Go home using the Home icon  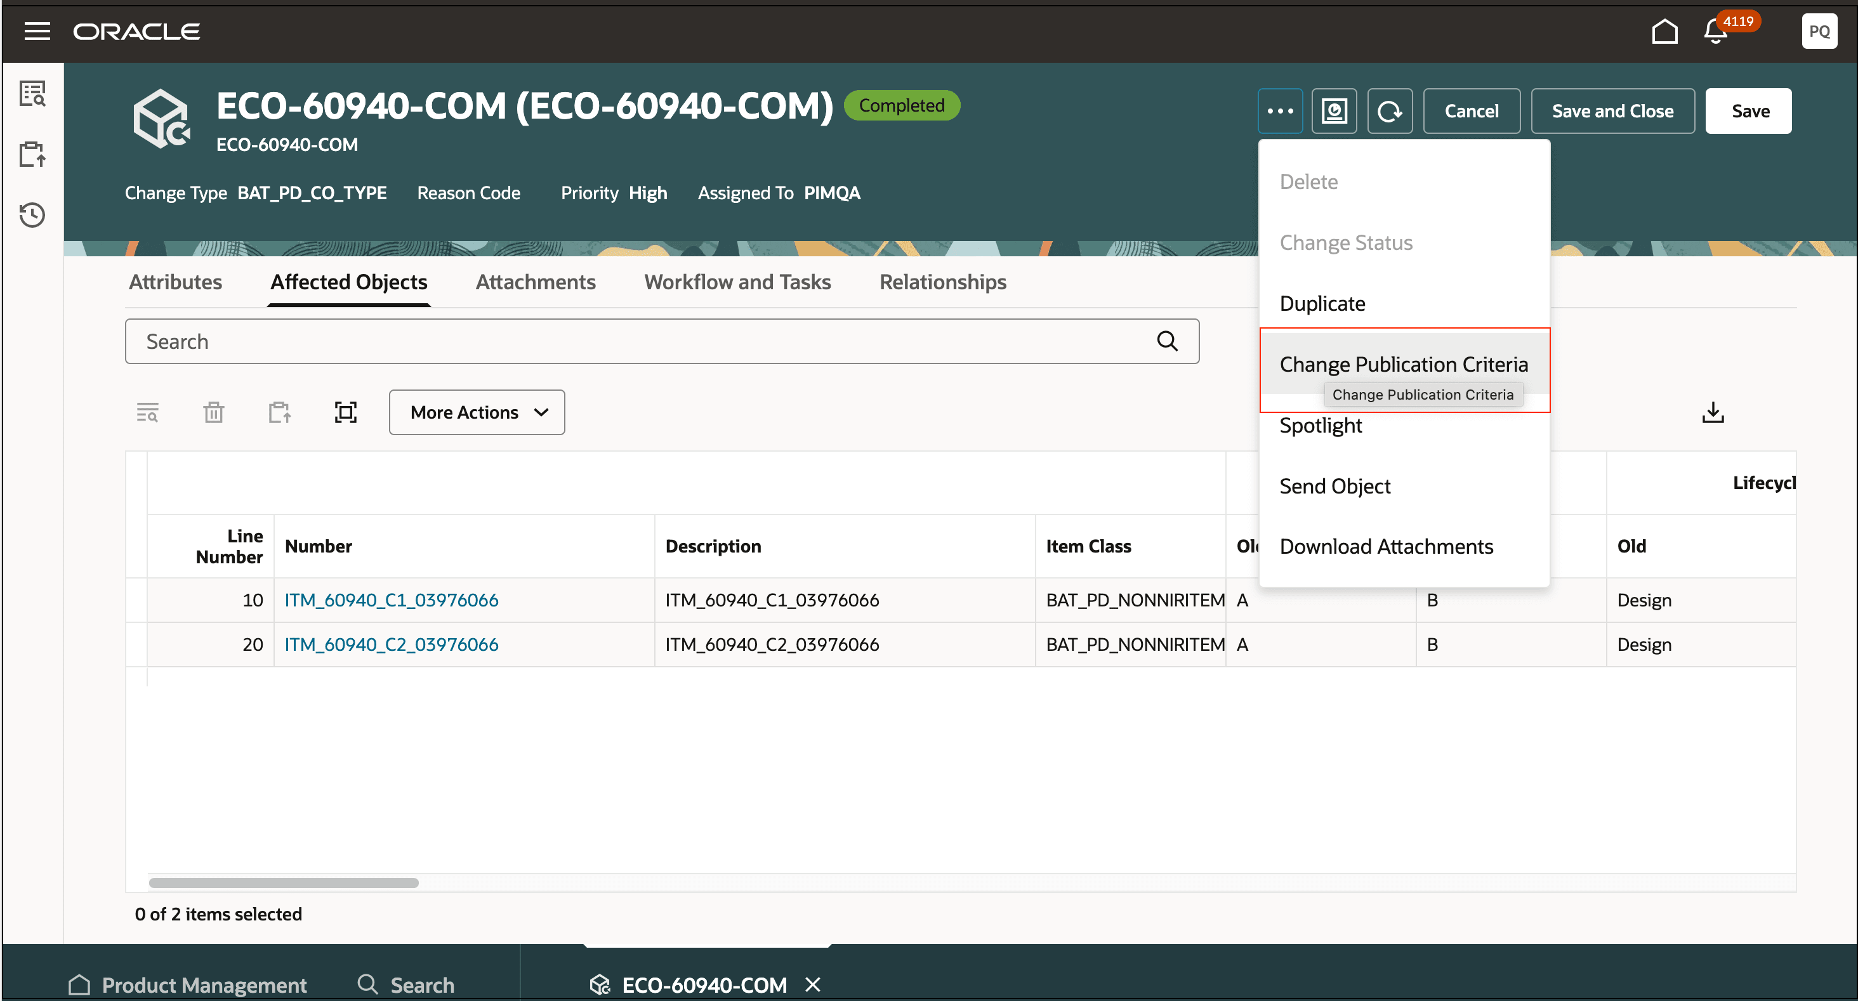[1664, 31]
